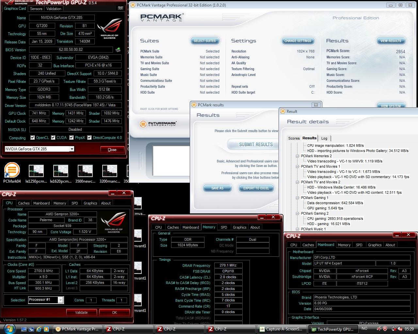Click the BIOS save chip icon in GPU-Z
This screenshot has width=418, height=334.
(118, 50)
